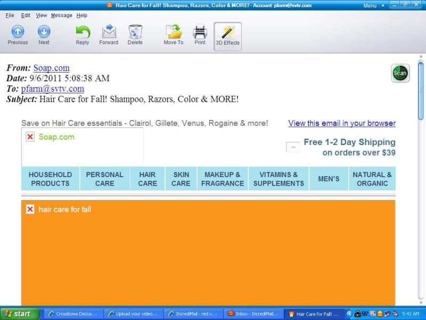The width and height of the screenshot is (426, 320).
Task: Forward this email
Action: (x=109, y=35)
